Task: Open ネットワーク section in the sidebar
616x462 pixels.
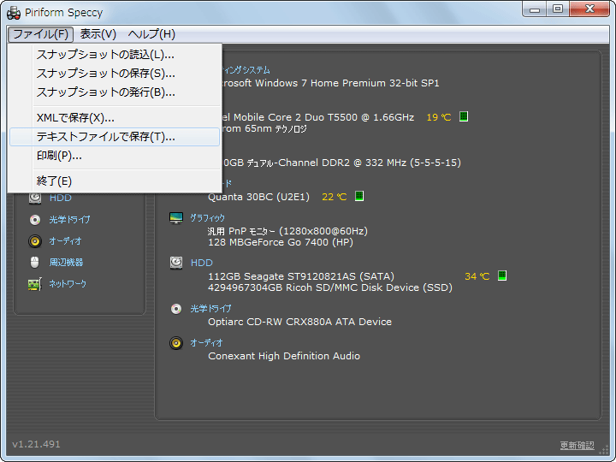Action: [68, 284]
